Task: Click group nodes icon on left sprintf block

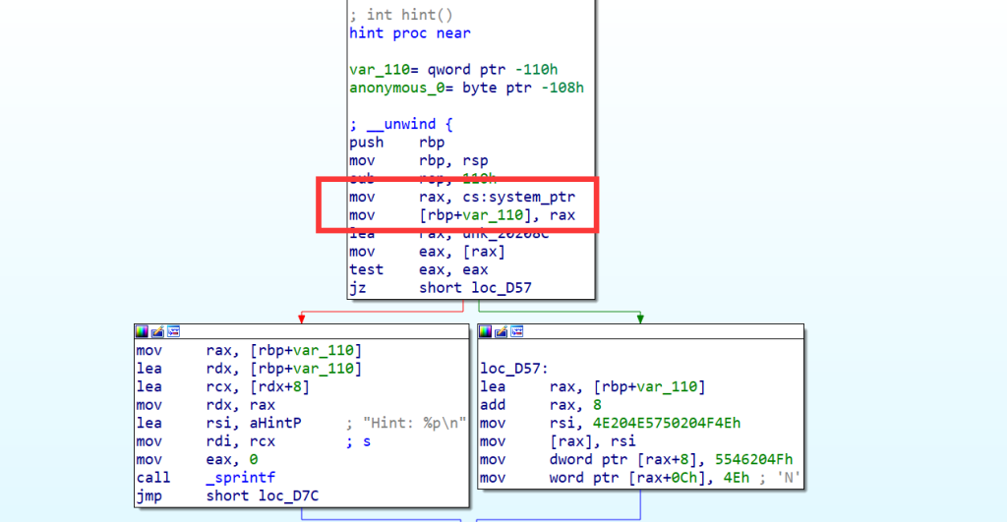Action: click(x=173, y=331)
